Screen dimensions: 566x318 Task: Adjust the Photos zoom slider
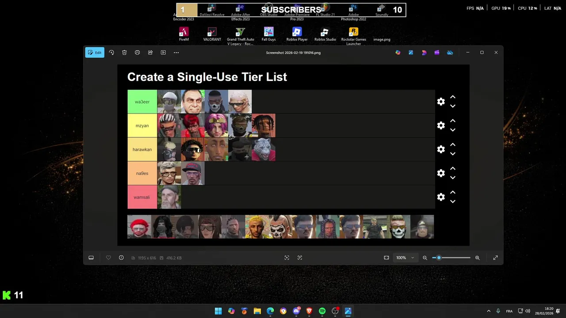[451, 258]
